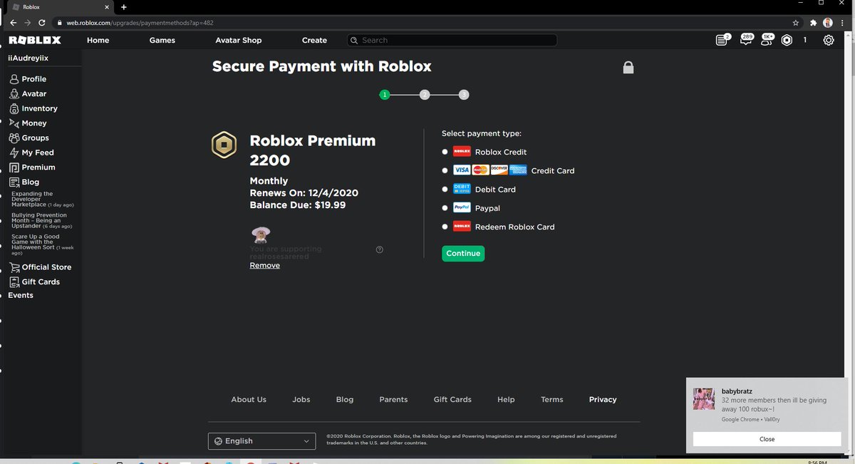Screen dimensions: 855x464
Task: Open blog post Expanding the Developer Marketplace
Action: coord(42,199)
